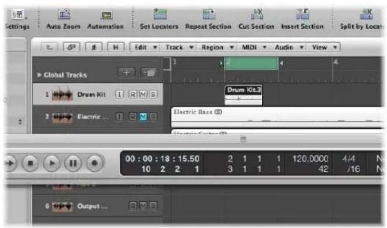Viewport: 387px width, 228px height.
Task: Toggle input monitoring on Drum Kit track
Action: tap(119, 94)
